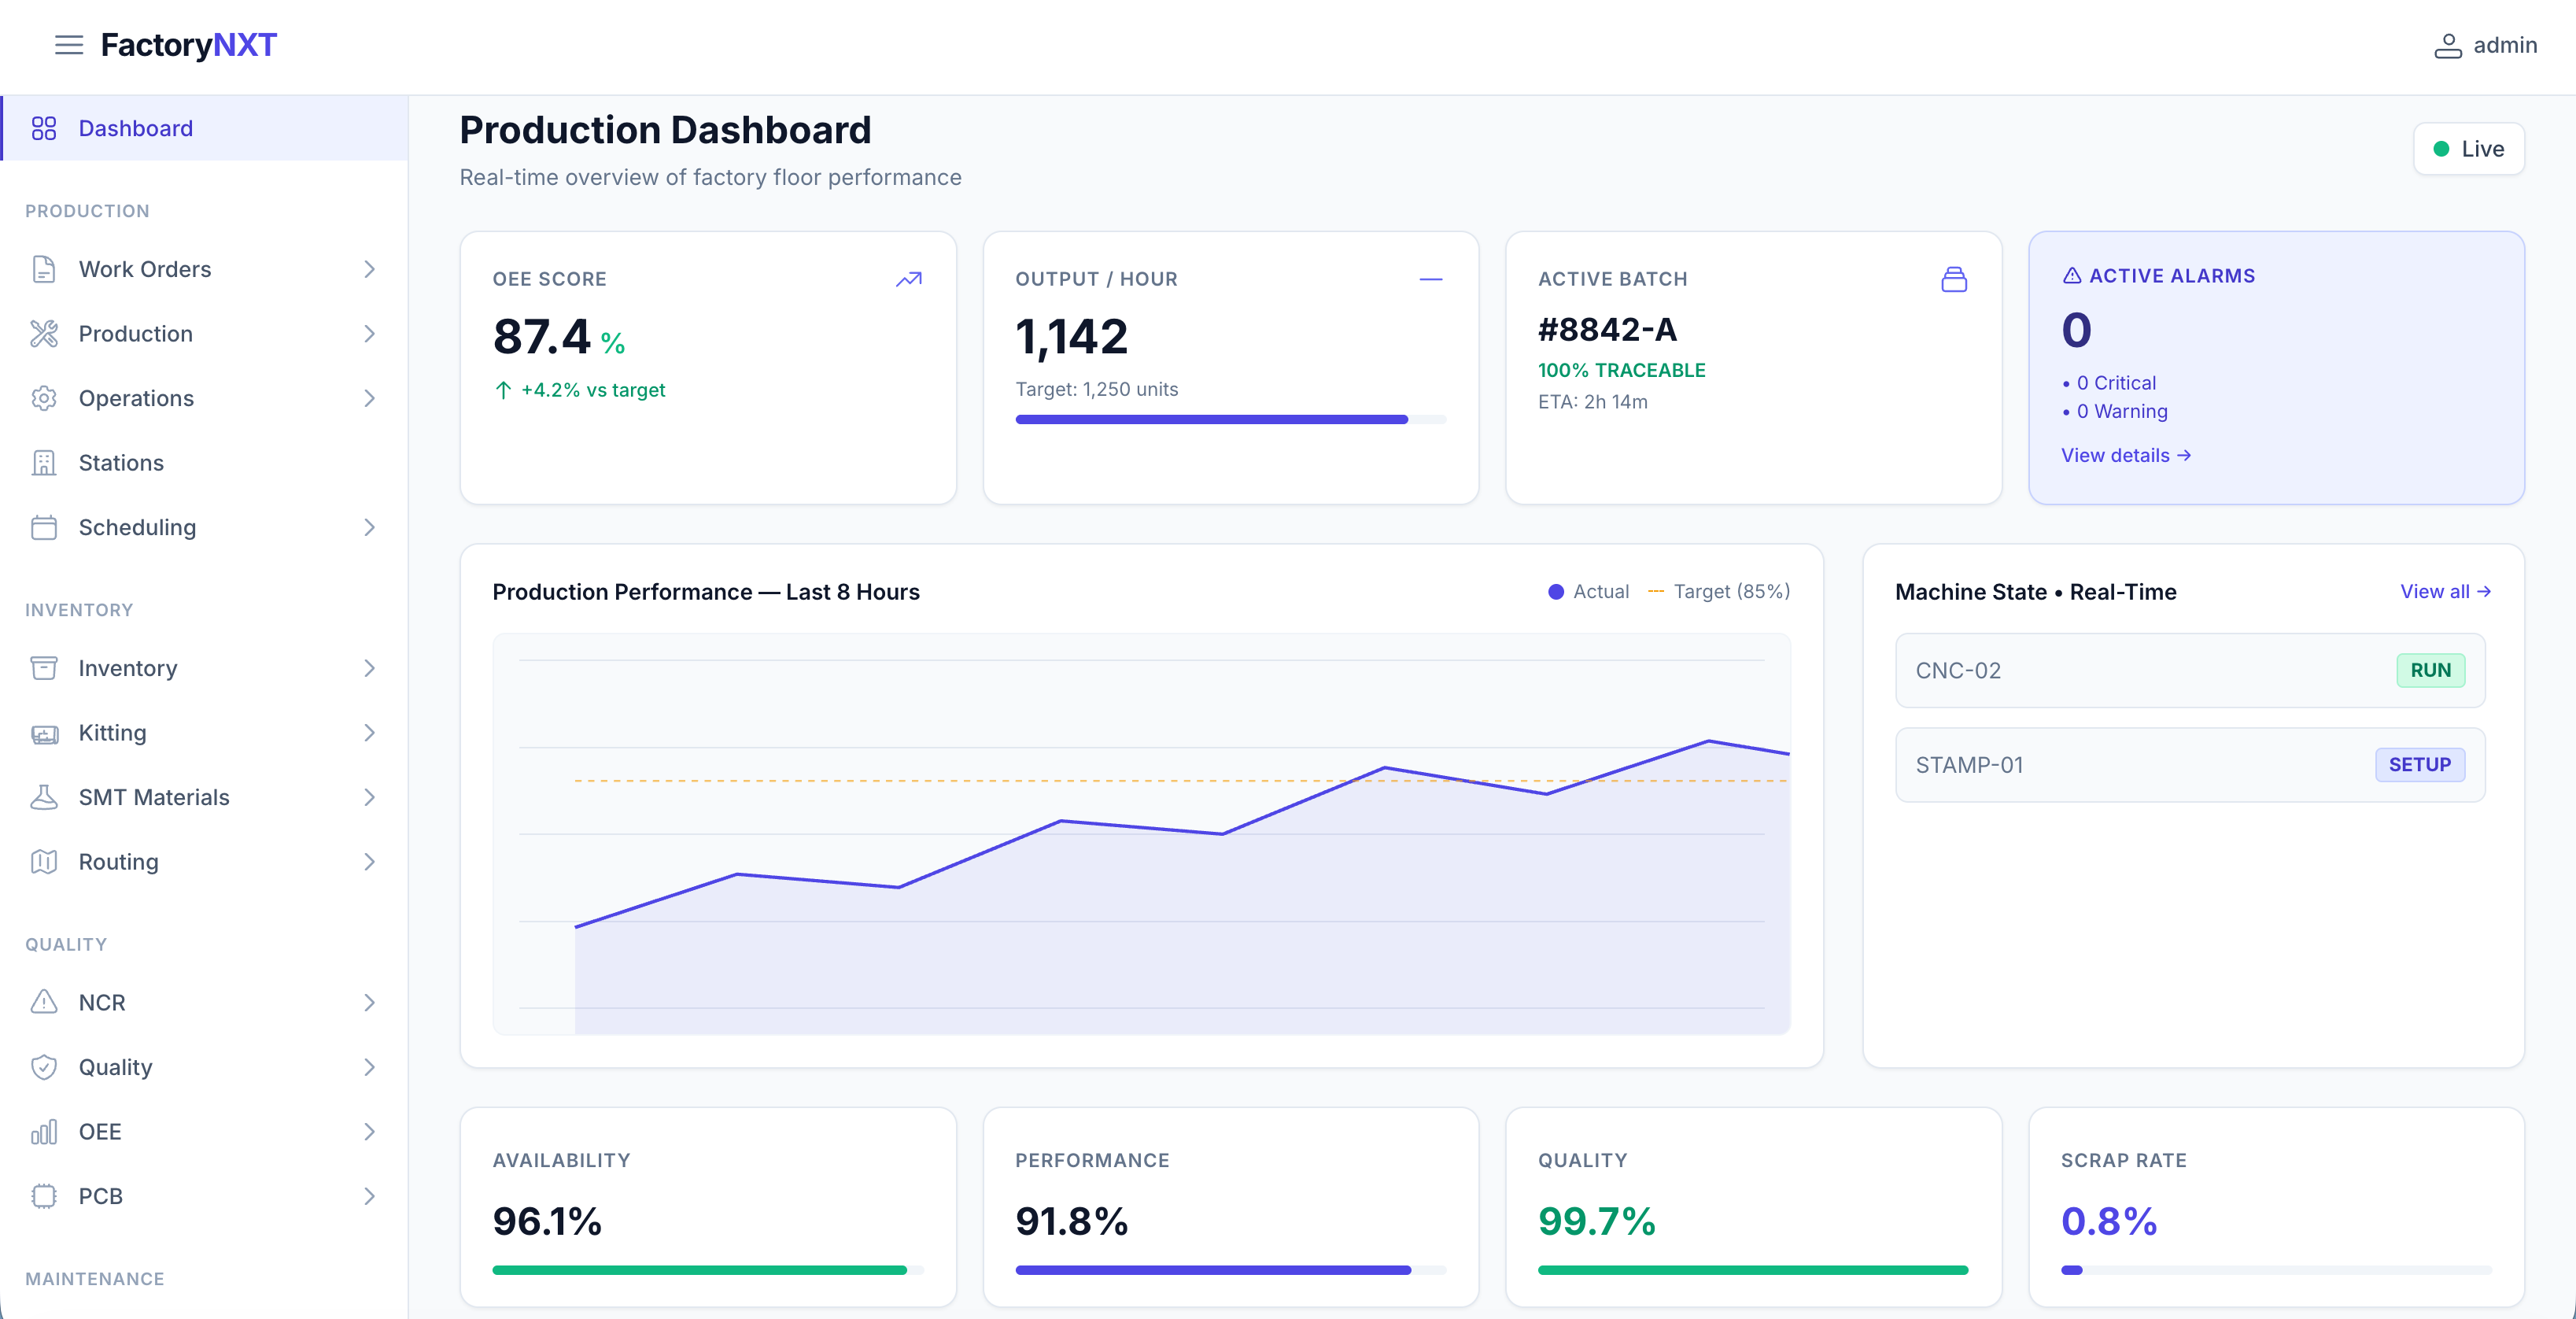This screenshot has height=1319, width=2576.
Task: Open the SMT Materials menu item
Action: (x=204, y=797)
